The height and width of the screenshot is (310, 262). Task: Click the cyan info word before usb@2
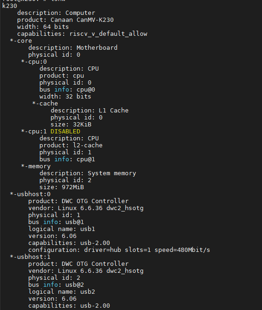51,285
